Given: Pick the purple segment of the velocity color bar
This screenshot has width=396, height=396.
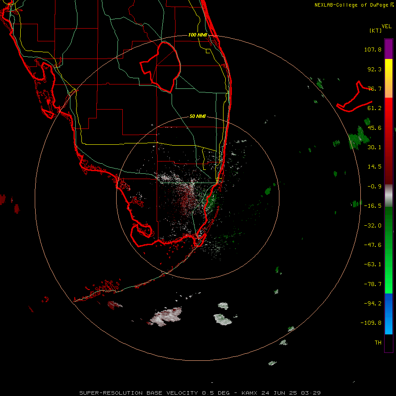Looking at the screenshot, I should pyautogui.click(x=389, y=49).
